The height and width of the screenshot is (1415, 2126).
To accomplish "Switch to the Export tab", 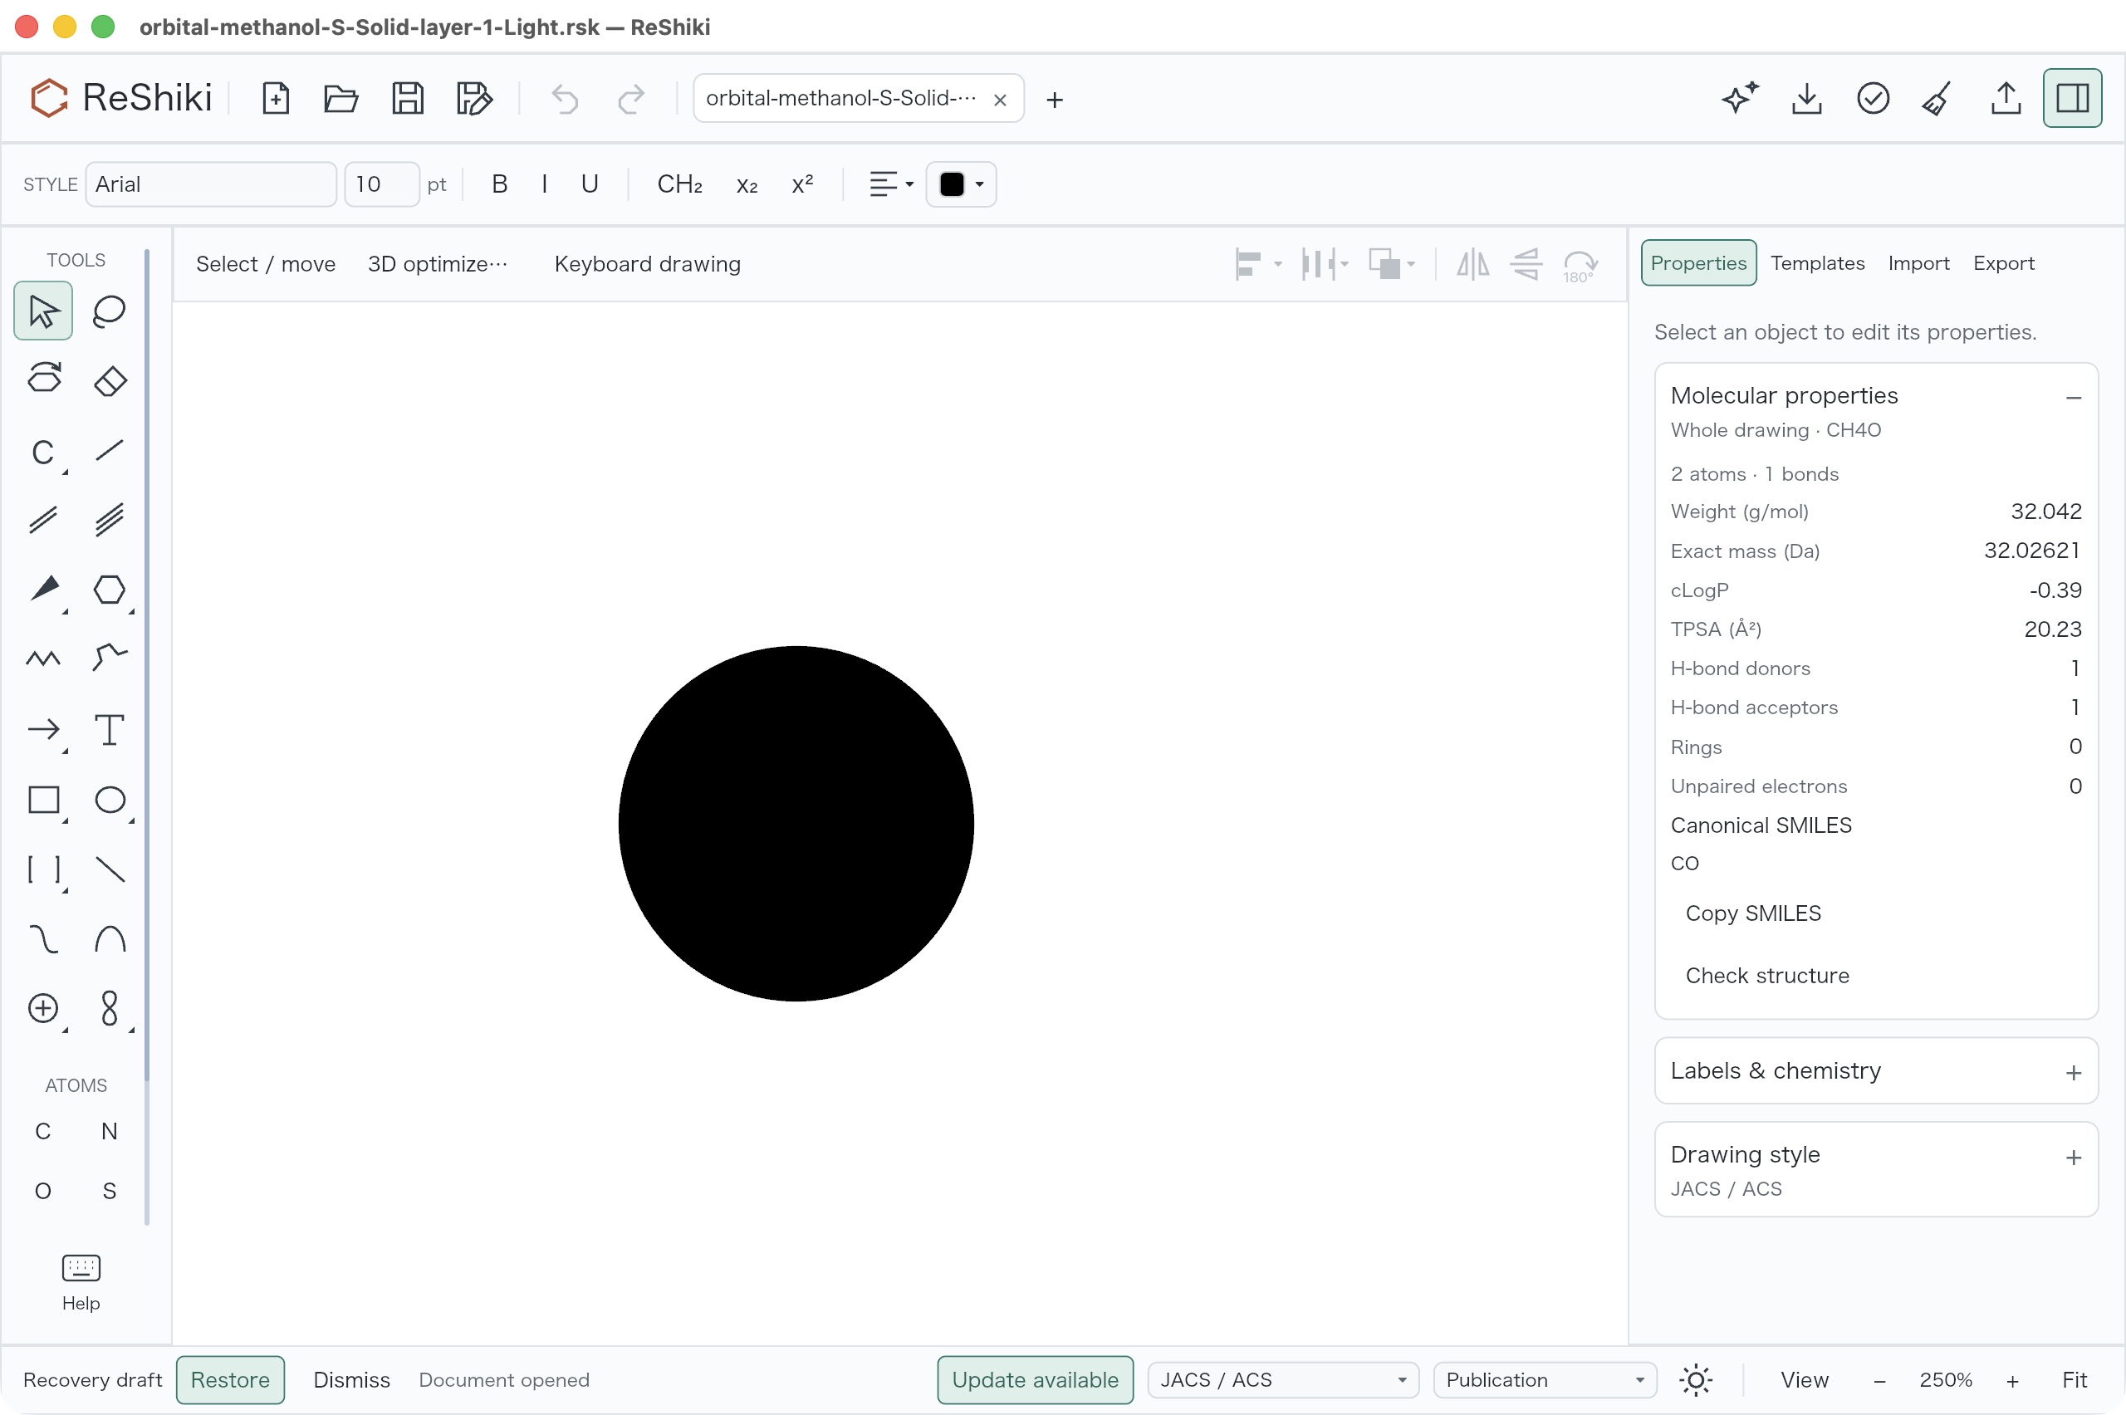I will pyautogui.click(x=2002, y=262).
